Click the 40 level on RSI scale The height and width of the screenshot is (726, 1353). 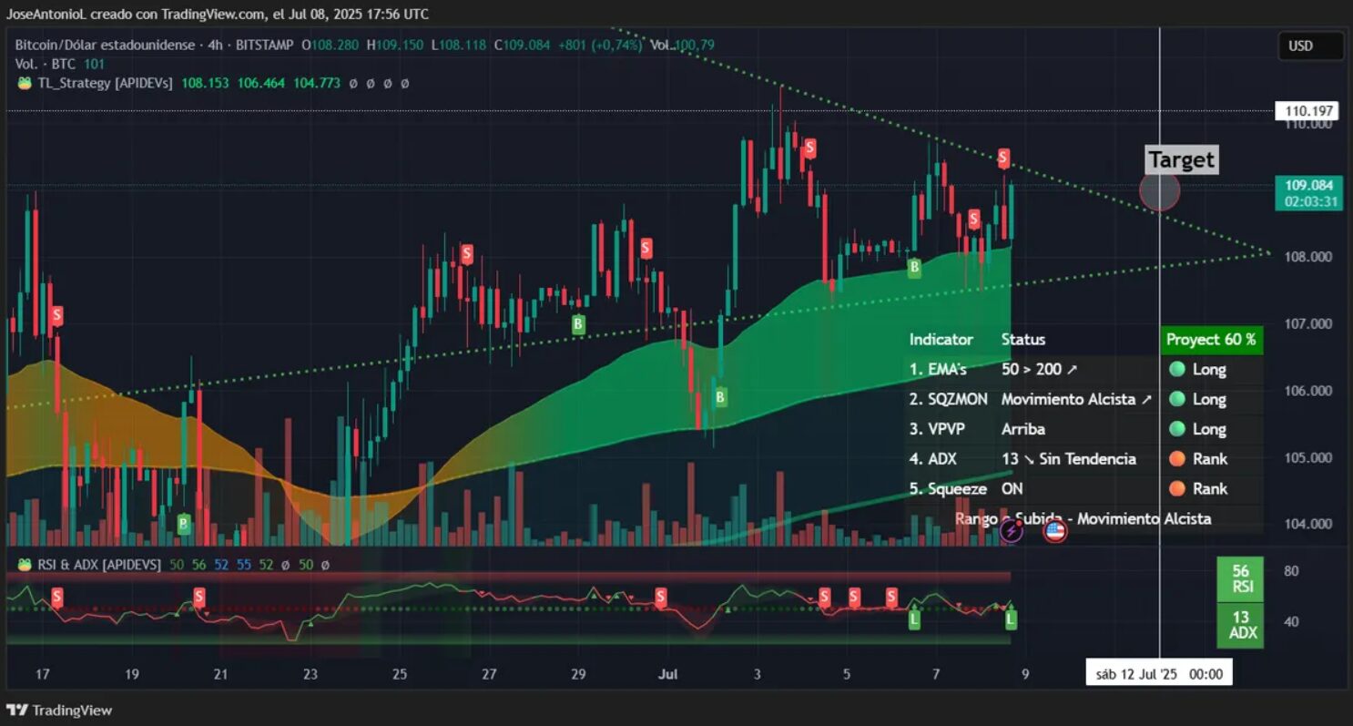click(x=1291, y=622)
